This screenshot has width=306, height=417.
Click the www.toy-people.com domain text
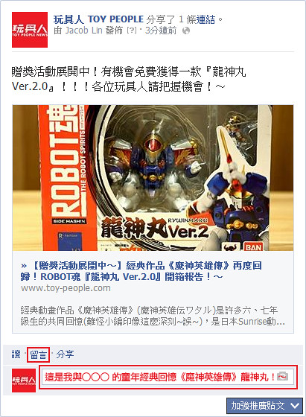click(66, 288)
